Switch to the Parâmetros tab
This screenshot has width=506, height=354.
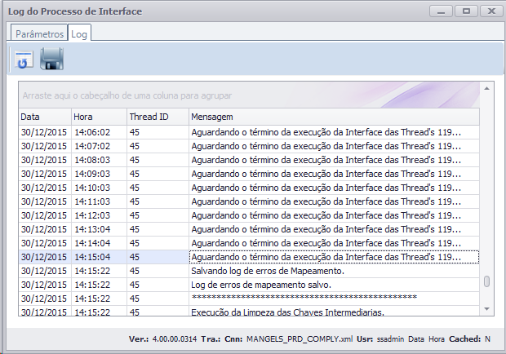[x=39, y=34]
